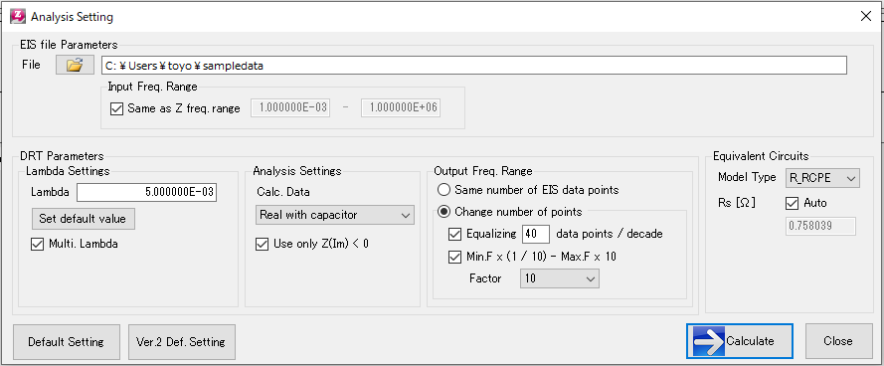Screen dimensions: 884x366
Task: Toggle the Min.F x (1/10) - Max.F x 10 checkbox
Action: point(454,258)
